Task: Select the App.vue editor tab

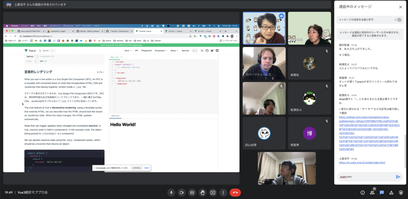Action: 115,57
